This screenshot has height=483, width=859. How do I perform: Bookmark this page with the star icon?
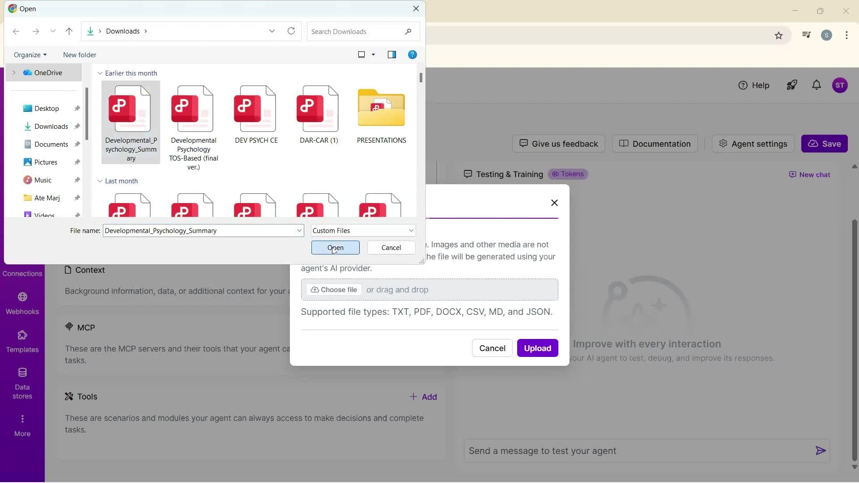pos(778,35)
